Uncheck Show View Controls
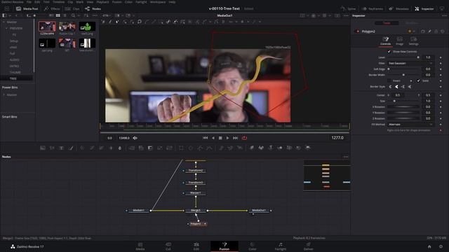The height and width of the screenshot is (252, 449). (x=389, y=52)
